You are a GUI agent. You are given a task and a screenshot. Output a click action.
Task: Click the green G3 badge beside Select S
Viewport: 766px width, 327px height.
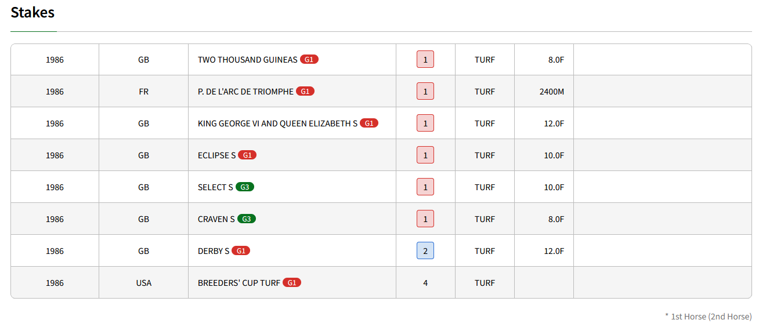click(x=245, y=187)
